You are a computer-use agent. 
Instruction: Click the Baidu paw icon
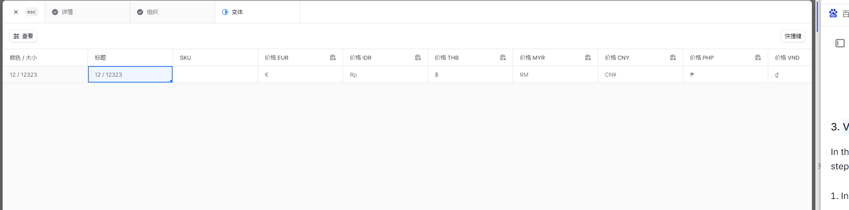click(833, 14)
